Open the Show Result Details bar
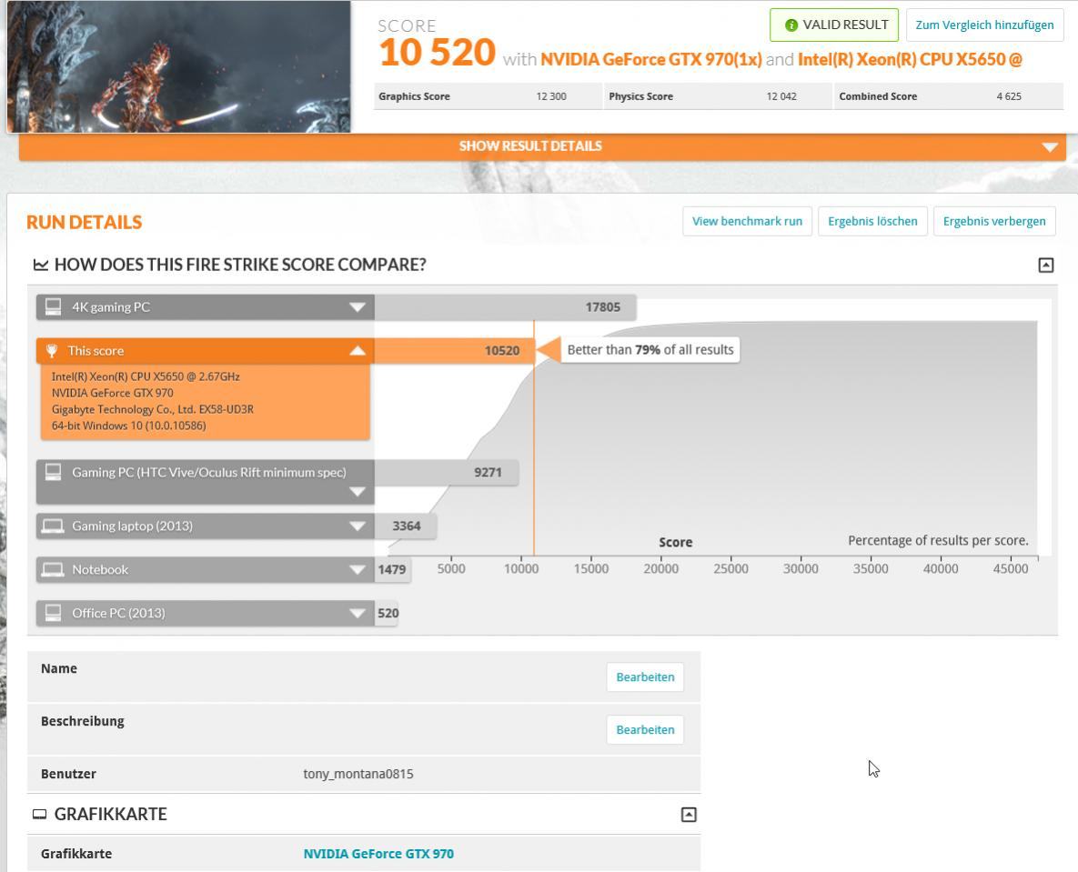The image size is (1078, 872). [x=542, y=146]
